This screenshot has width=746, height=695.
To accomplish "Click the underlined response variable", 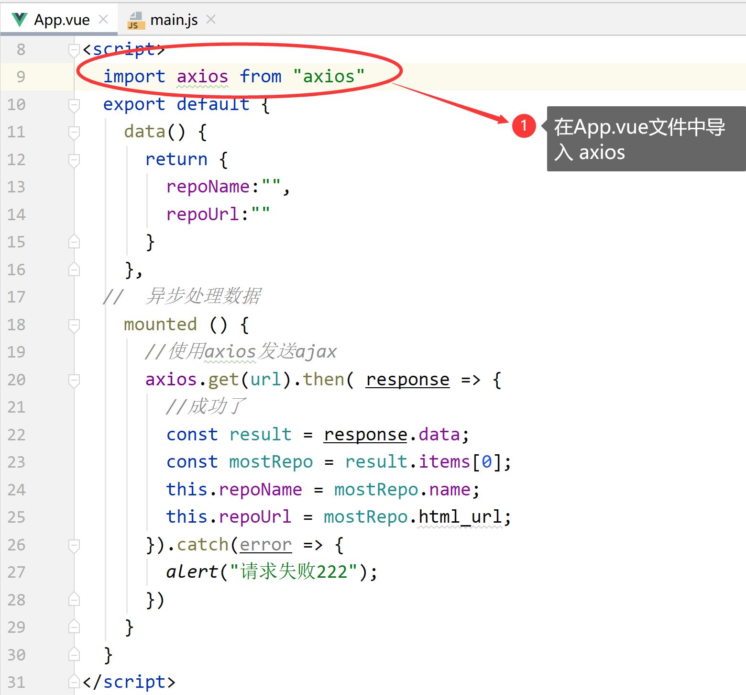I will coord(407,380).
